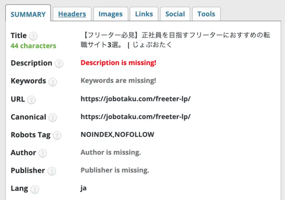Click the help icon next to Title

33,36
